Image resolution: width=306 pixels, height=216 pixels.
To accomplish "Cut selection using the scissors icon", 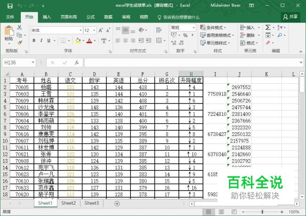I will click(19, 27).
